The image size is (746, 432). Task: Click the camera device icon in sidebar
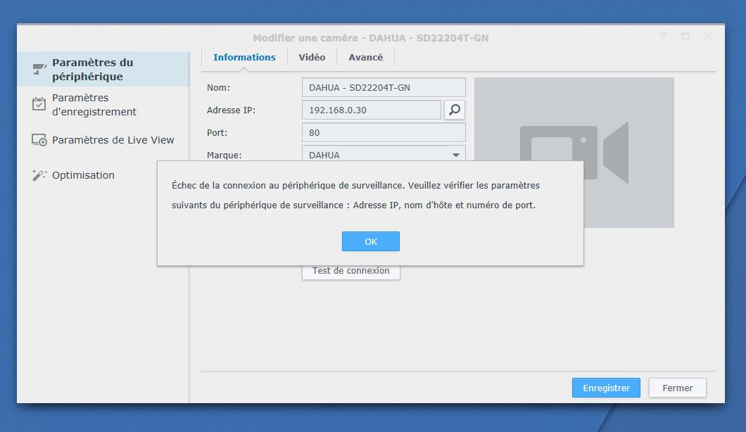pos(39,69)
